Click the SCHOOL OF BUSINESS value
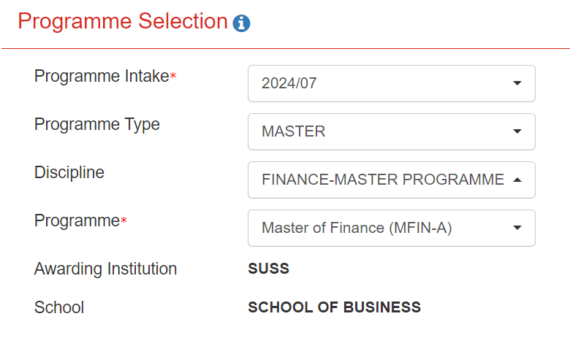Screen dimensions: 570x338 click(x=335, y=307)
